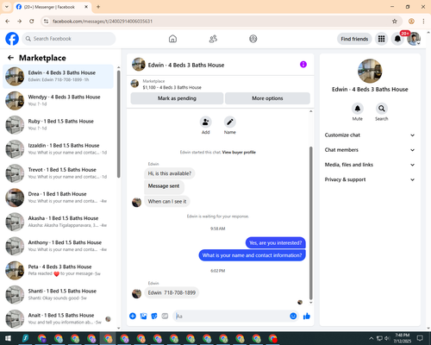Click taskbar volume speaker icon

tap(387, 338)
